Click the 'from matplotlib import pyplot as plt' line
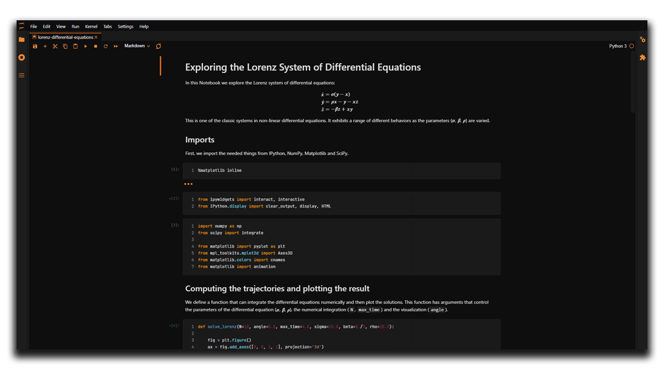This screenshot has width=664, height=369. tap(241, 246)
